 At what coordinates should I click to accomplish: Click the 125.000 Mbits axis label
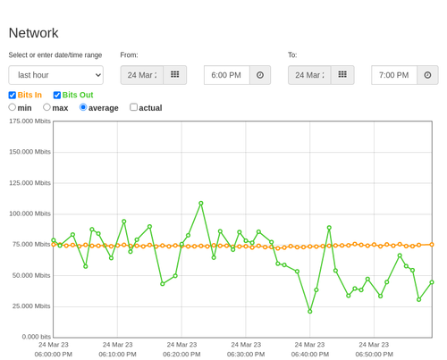(30, 183)
